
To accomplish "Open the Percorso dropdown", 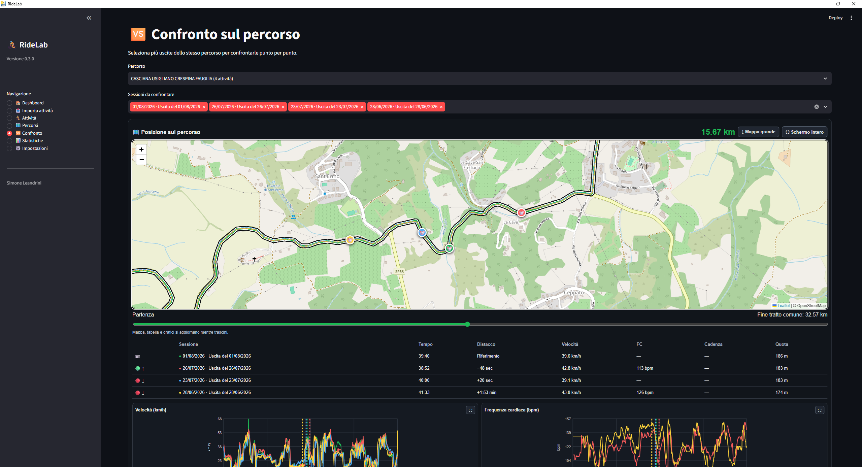I will coord(479,78).
